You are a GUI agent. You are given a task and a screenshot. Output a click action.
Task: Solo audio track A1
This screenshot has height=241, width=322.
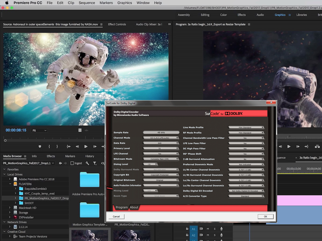click(x=215, y=229)
